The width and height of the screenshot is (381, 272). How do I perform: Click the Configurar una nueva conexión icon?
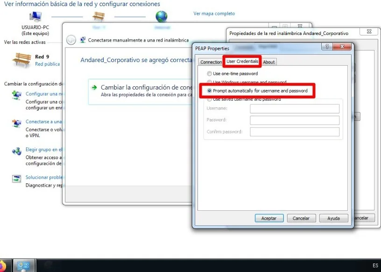tap(17, 95)
